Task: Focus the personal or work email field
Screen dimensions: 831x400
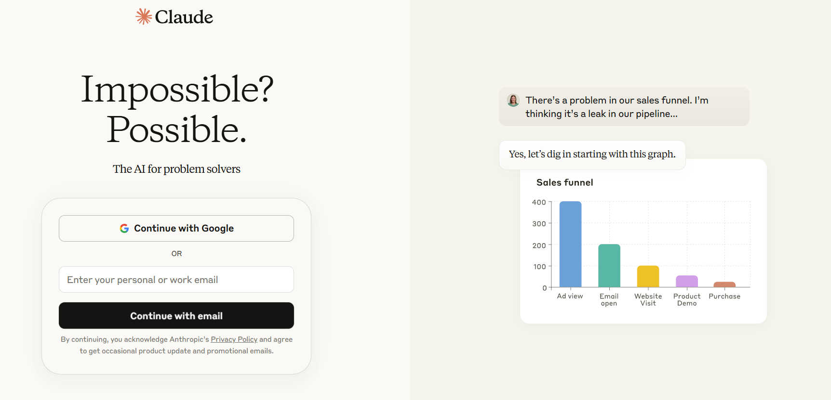Action: coord(176,280)
